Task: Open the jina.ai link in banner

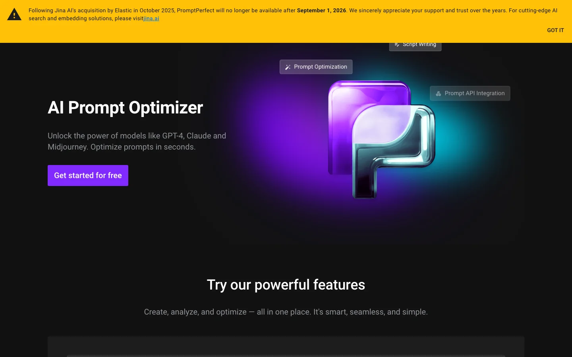Action: (x=151, y=18)
